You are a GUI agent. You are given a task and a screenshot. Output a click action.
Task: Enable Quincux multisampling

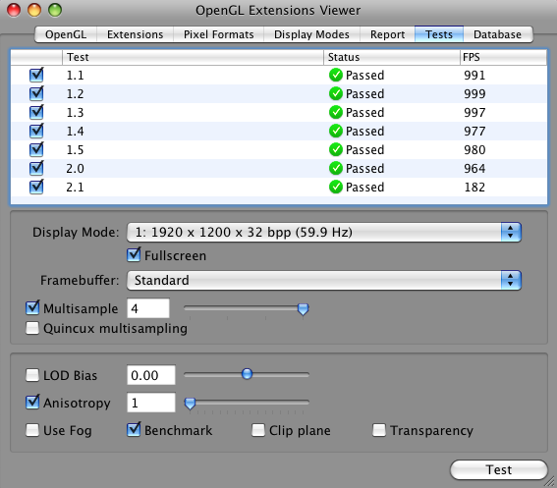[32, 328]
